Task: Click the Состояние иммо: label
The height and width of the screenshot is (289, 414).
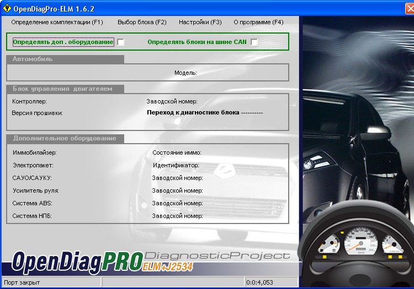Action: coord(177,152)
